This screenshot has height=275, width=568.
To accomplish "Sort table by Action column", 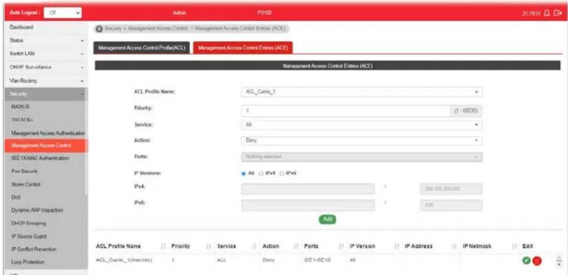I will point(297,247).
